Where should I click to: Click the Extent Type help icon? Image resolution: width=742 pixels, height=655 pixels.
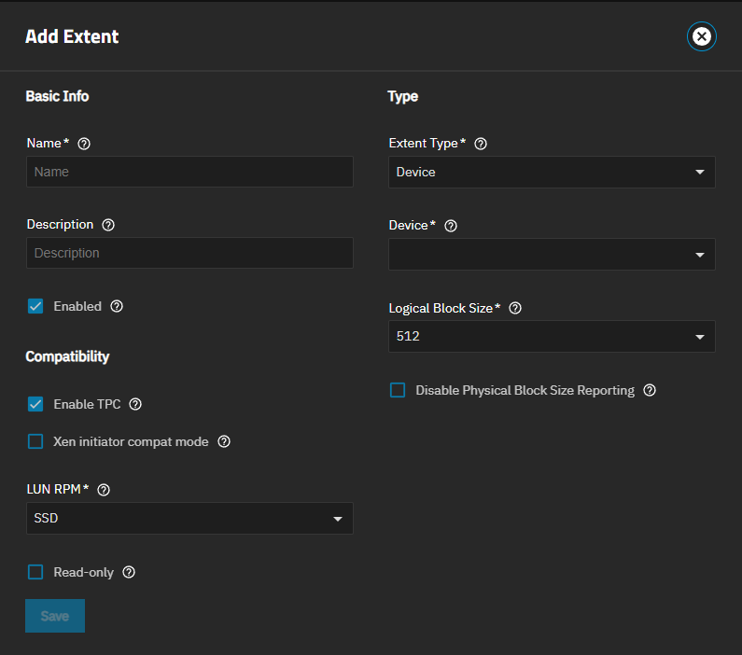click(x=481, y=144)
